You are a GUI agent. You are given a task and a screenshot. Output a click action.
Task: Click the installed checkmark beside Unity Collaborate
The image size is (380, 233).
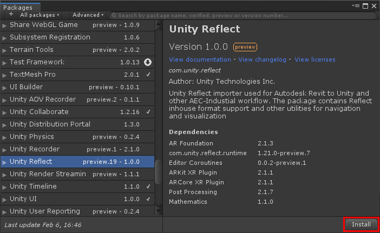tap(148, 112)
